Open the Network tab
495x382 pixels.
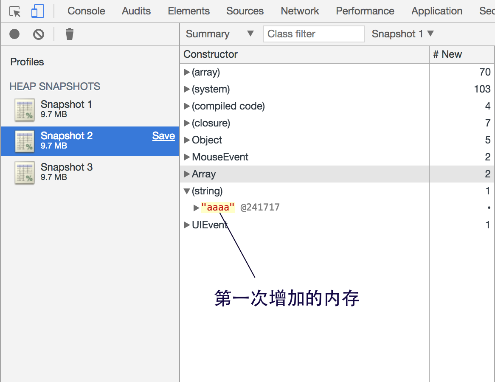[x=300, y=11]
